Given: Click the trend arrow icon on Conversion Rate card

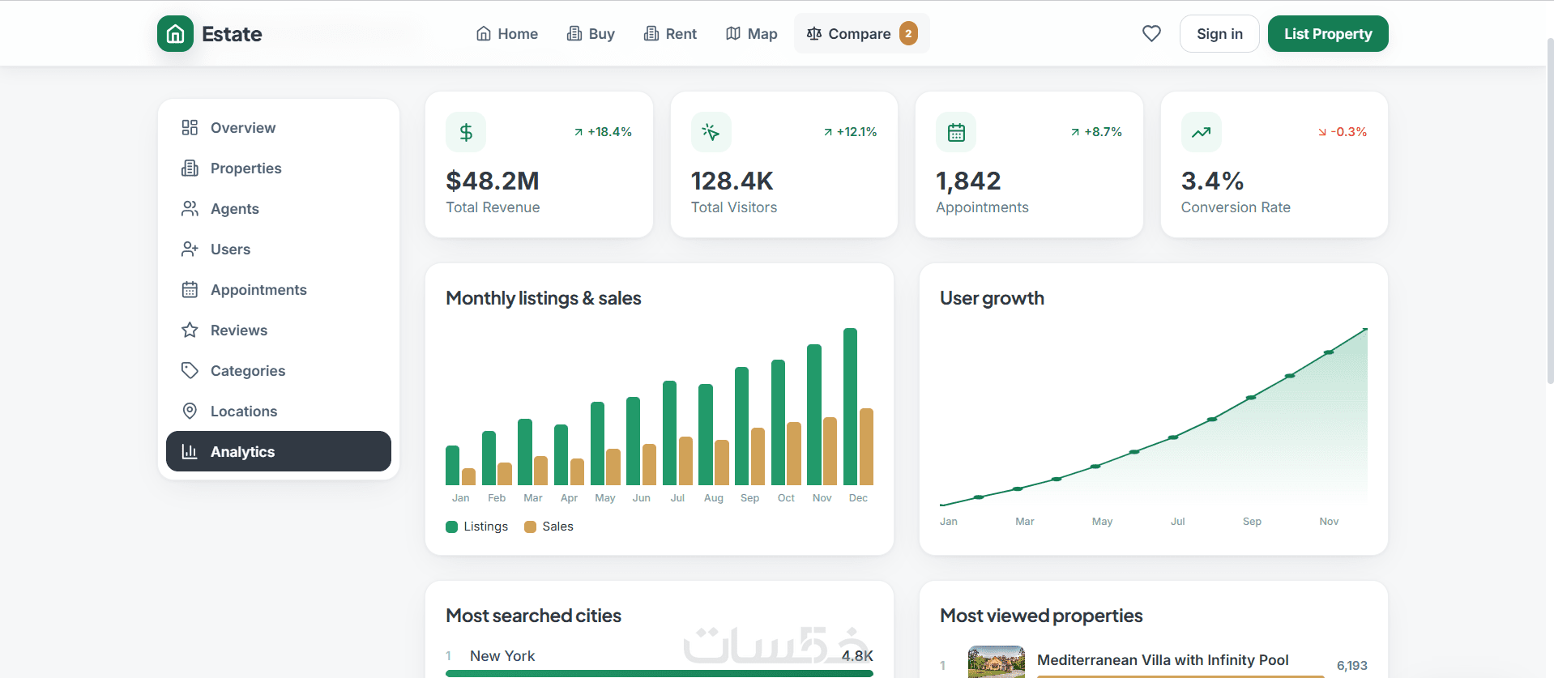Looking at the screenshot, I should (1202, 132).
